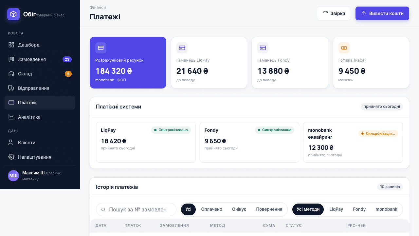Click the Платежі card icon in sidebar

pos(11,103)
